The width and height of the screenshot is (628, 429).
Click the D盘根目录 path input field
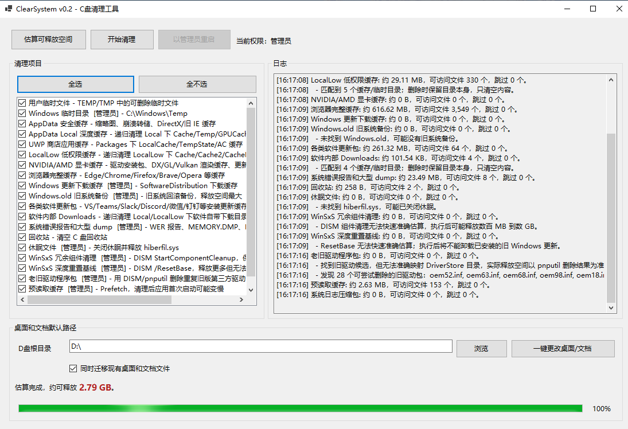pyautogui.click(x=261, y=346)
